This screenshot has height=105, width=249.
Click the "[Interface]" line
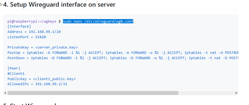tap(19, 26)
